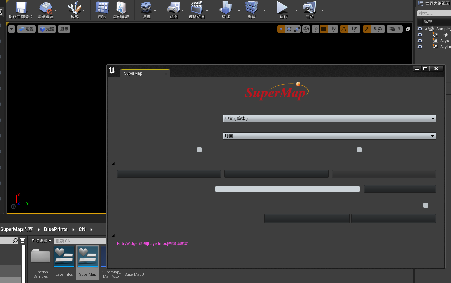This screenshot has width=451, height=283.
Task: Open the camera speed 4 dropdown
Action: pos(395,29)
